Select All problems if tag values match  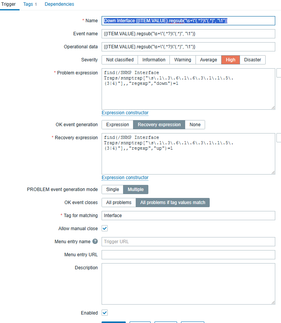[x=173, y=203]
